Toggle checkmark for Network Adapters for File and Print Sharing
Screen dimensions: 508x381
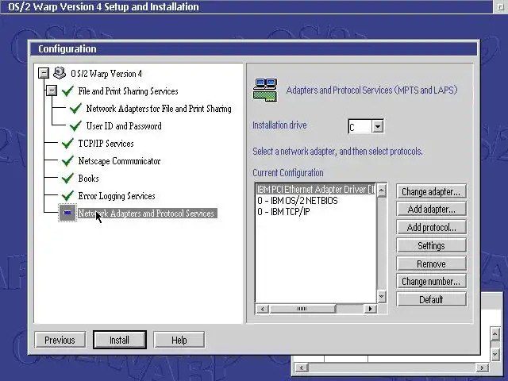click(x=75, y=109)
